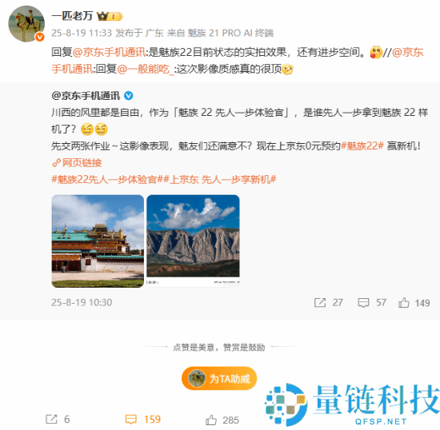Screen dimensions: 440x430
Task: Open the @一般能吃_ mention link
Action: coord(146,69)
